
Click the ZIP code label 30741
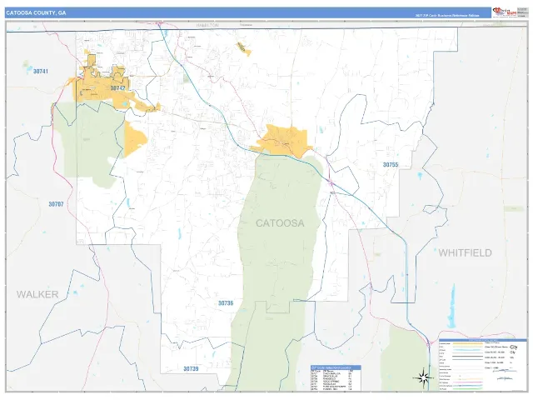pyautogui.click(x=41, y=72)
